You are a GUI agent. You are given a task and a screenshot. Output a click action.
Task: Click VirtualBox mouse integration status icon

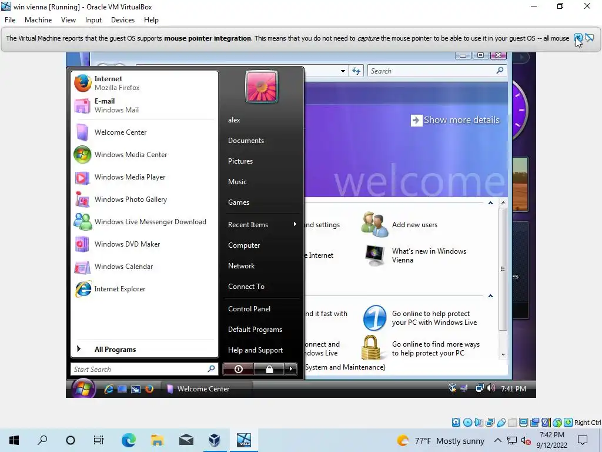[x=557, y=423]
